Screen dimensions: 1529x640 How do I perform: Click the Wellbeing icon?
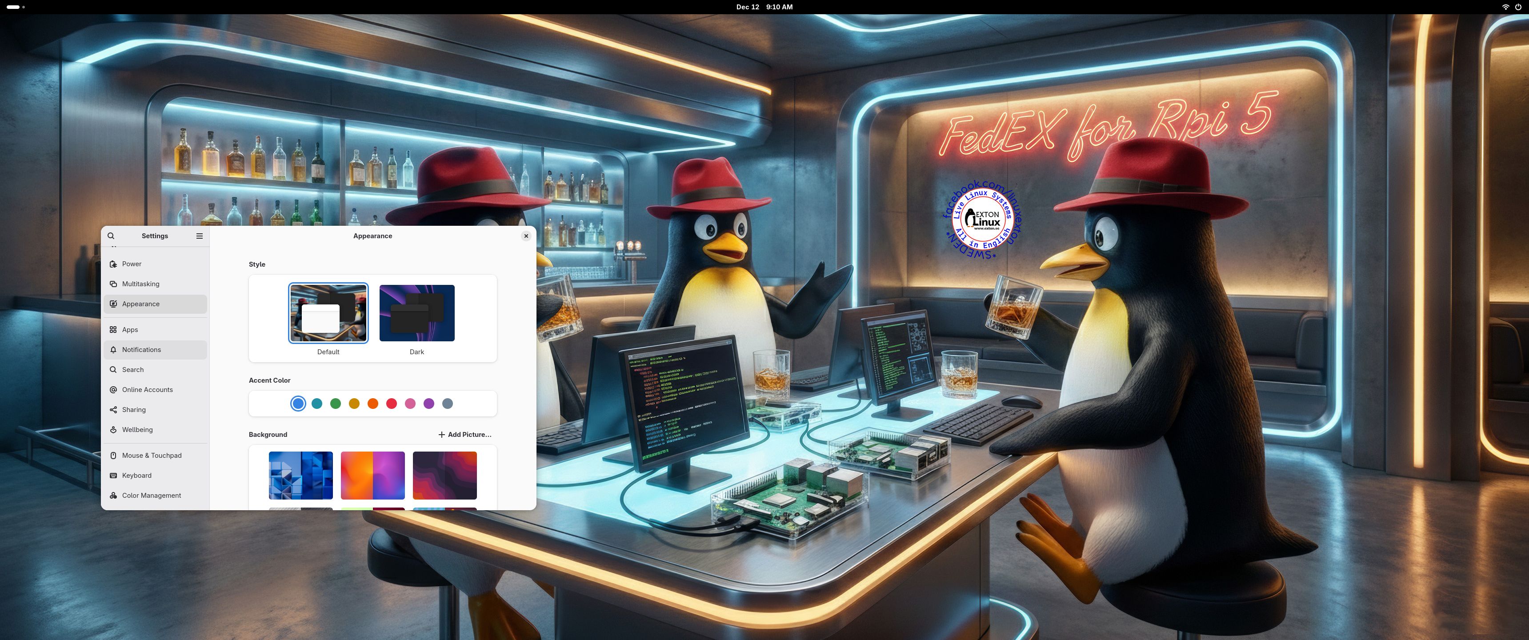click(x=113, y=429)
